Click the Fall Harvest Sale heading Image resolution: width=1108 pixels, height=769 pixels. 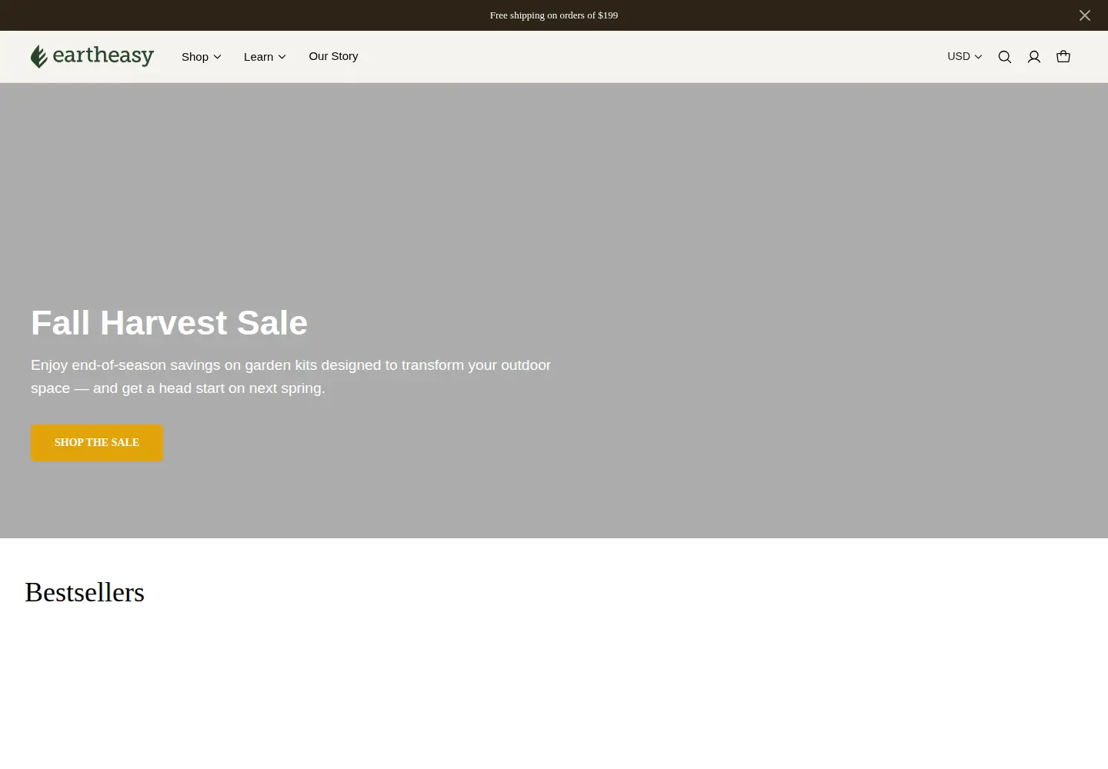(x=169, y=323)
